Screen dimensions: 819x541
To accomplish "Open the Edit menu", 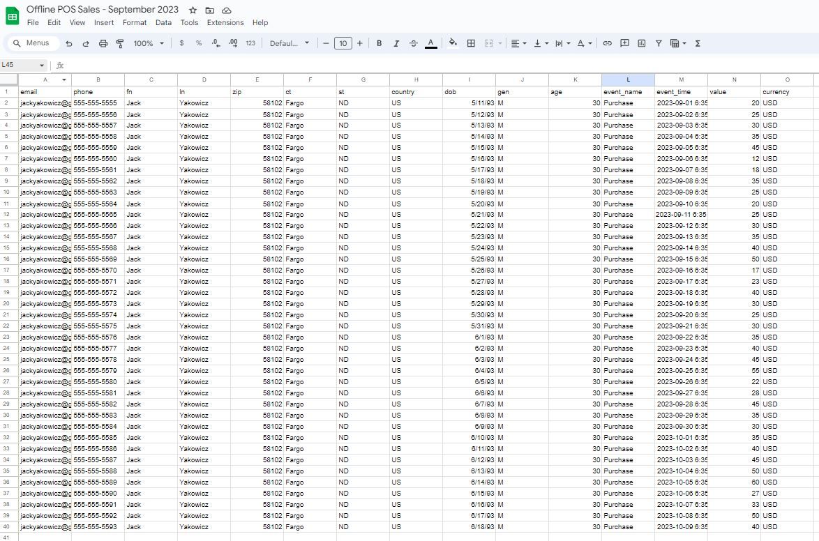I will click(x=54, y=22).
